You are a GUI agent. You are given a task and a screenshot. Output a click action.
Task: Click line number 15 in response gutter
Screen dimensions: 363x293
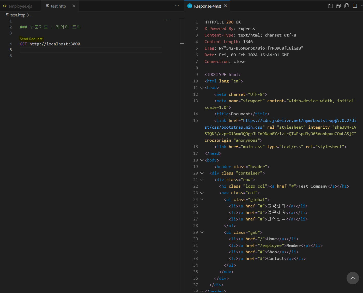196,121
